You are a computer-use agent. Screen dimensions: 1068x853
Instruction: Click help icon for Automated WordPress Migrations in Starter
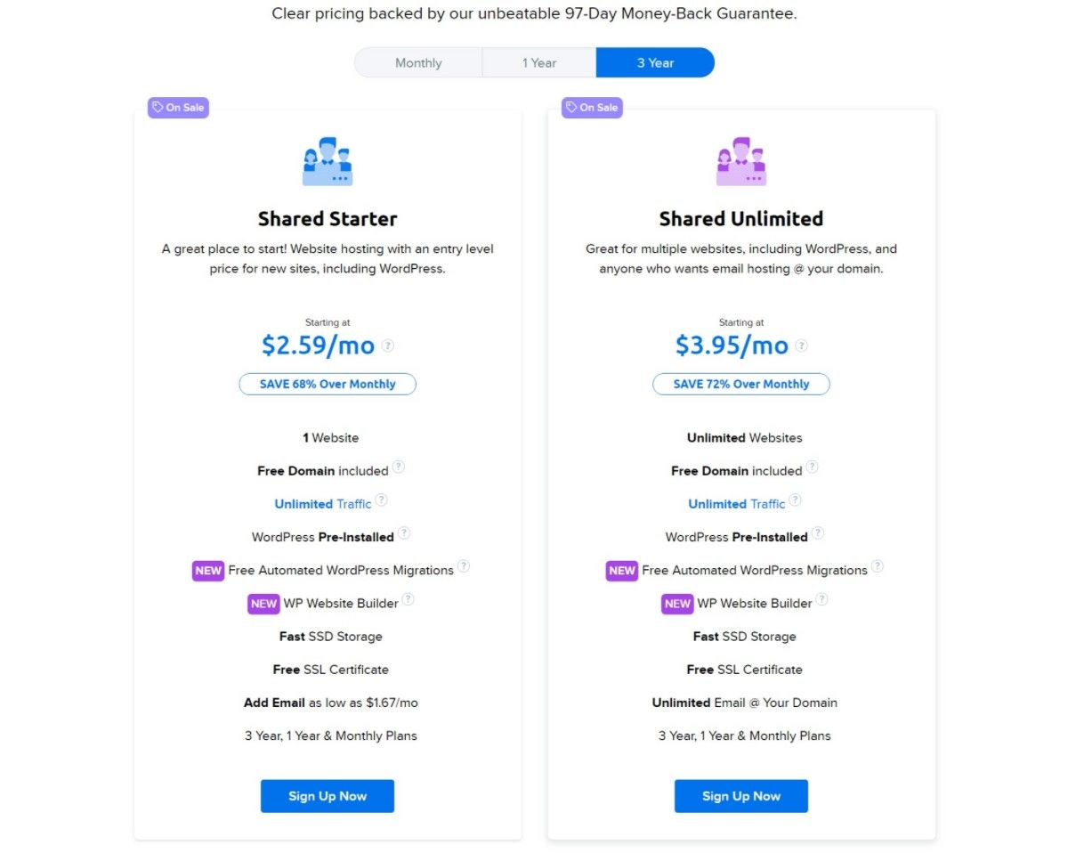[x=464, y=566]
